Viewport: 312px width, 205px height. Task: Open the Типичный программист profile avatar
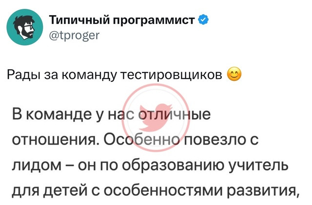pos(25,27)
